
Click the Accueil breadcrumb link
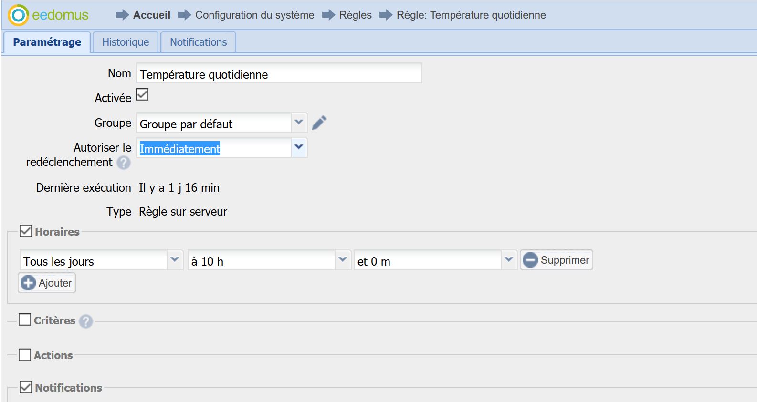click(x=151, y=15)
